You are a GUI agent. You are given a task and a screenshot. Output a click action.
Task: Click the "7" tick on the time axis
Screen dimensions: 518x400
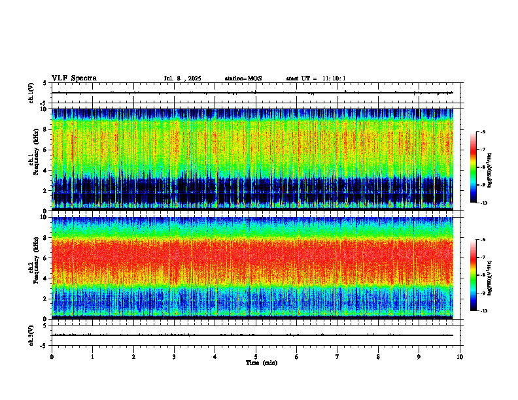pyautogui.click(x=337, y=357)
